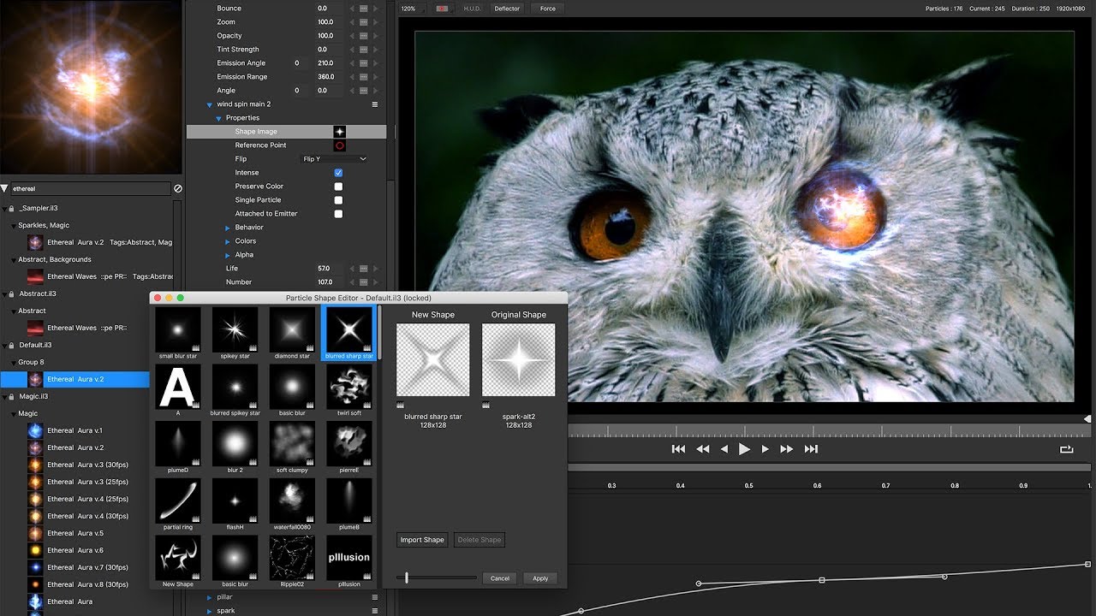
Task: Click the Import Shape button
Action: (421, 539)
